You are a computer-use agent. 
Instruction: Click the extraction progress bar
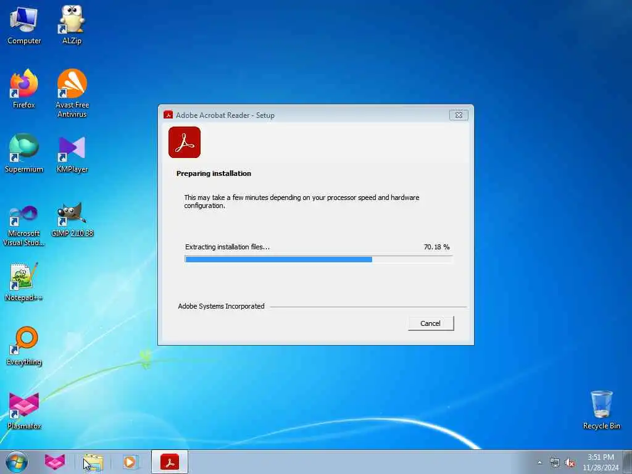point(318,259)
